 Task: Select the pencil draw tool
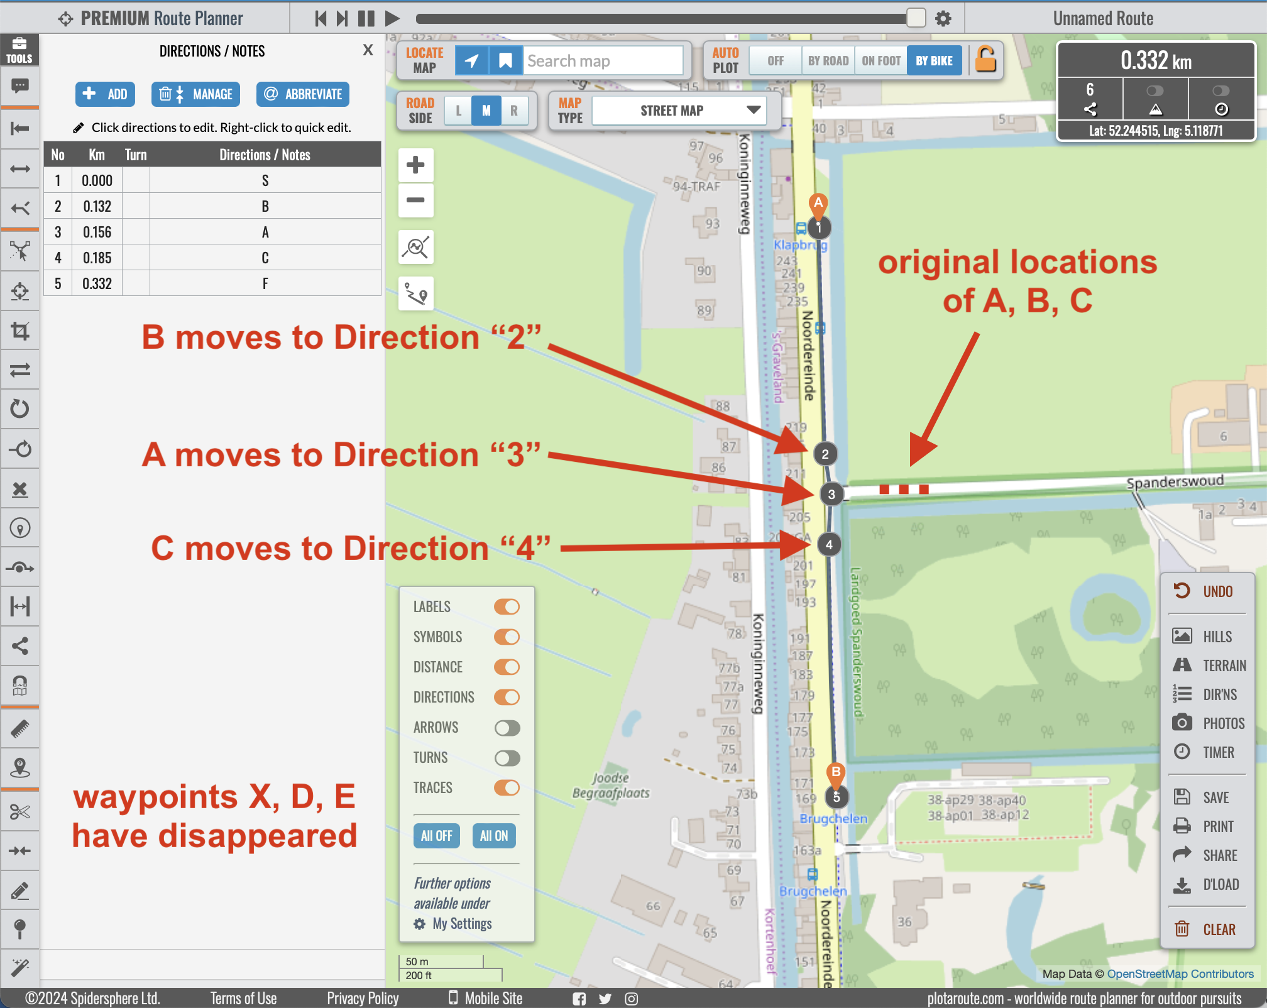coord(19,890)
